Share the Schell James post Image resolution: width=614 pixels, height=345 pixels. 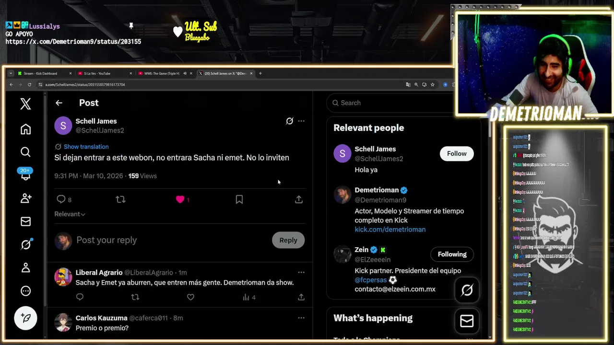point(298,199)
